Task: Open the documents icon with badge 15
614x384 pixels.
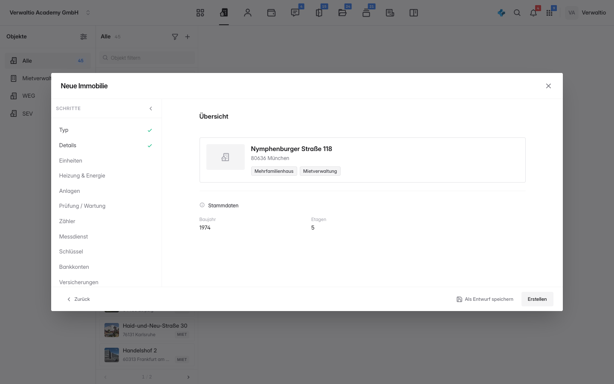Action: (319, 13)
